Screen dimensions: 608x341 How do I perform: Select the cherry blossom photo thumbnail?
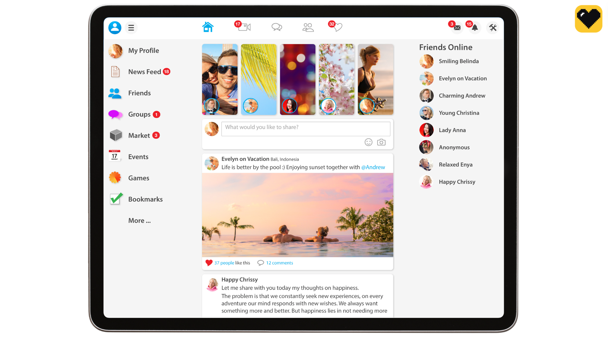coord(336,79)
